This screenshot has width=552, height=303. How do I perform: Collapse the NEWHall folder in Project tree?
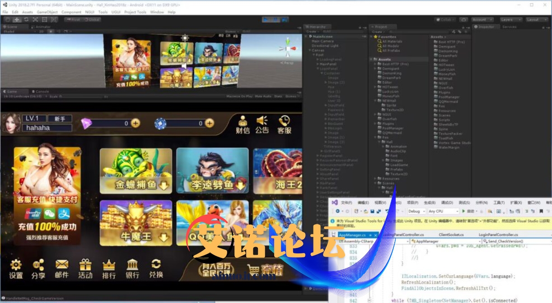click(375, 101)
